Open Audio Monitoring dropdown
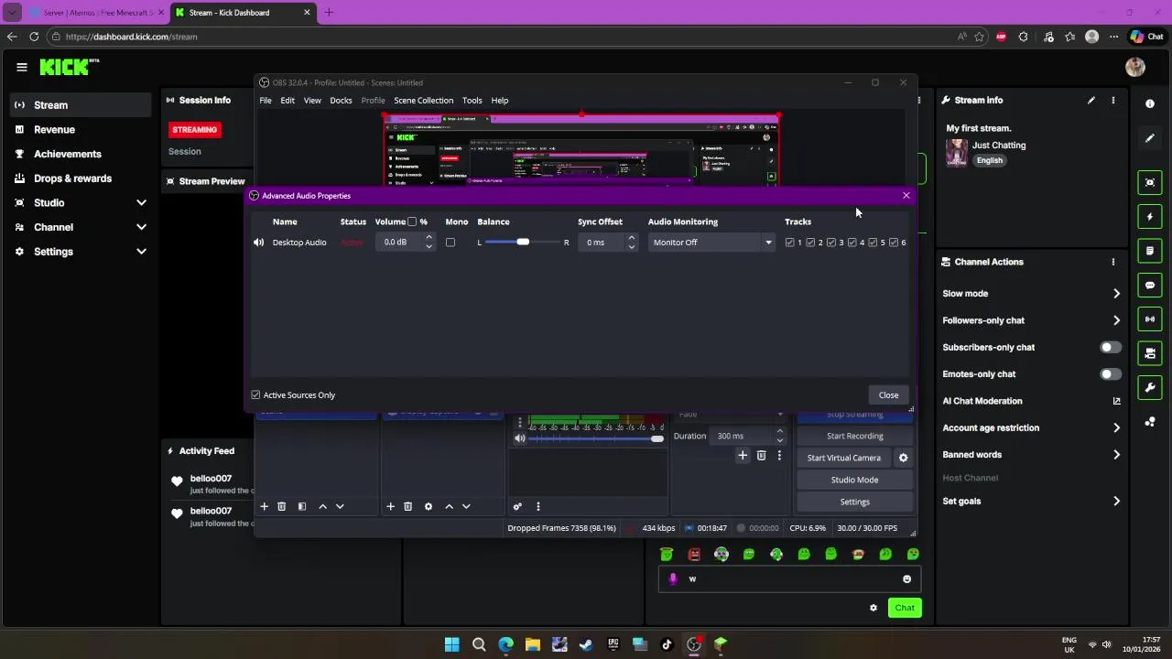Image resolution: width=1172 pixels, height=659 pixels. pyautogui.click(x=712, y=243)
